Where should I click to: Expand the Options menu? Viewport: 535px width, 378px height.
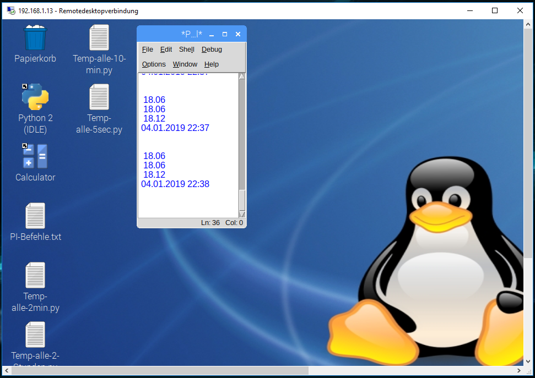tap(154, 64)
